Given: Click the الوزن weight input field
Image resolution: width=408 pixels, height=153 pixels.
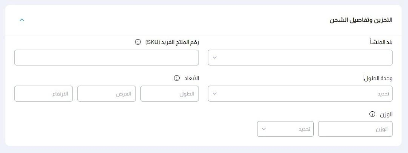Looking at the screenshot, I should [x=355, y=129].
